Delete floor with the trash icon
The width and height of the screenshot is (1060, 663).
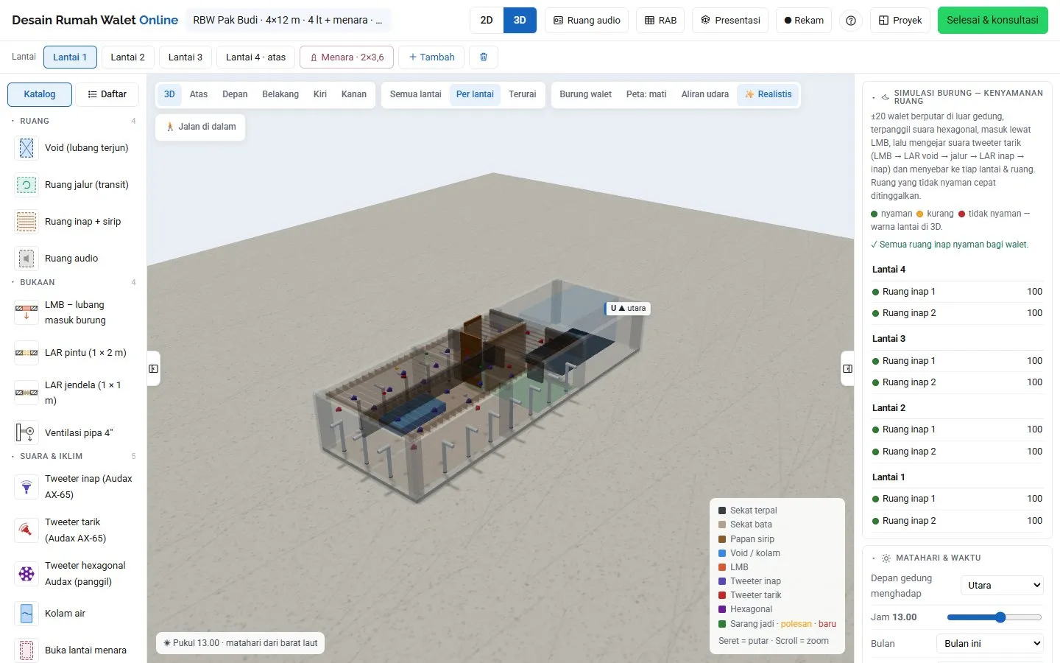(x=484, y=57)
